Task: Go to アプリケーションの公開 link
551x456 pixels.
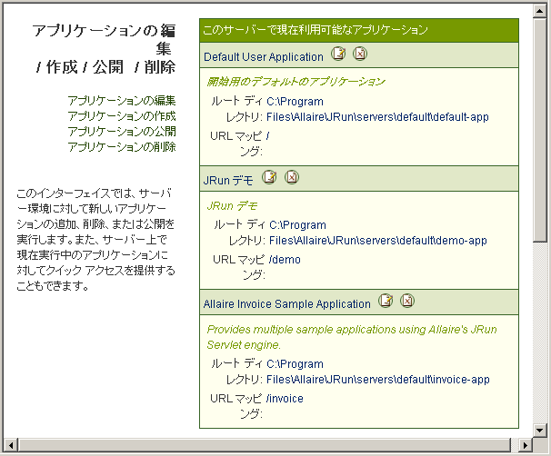Action: click(x=121, y=132)
